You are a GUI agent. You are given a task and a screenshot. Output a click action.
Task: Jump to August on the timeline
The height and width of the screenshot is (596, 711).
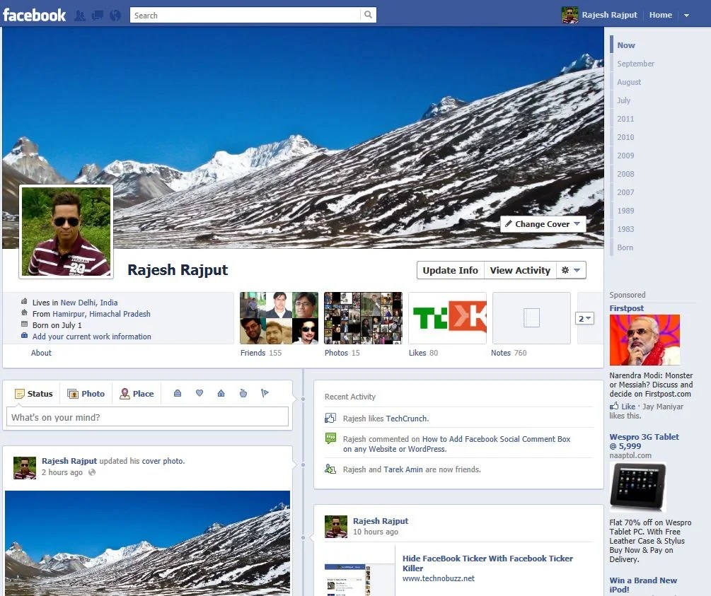click(x=629, y=82)
